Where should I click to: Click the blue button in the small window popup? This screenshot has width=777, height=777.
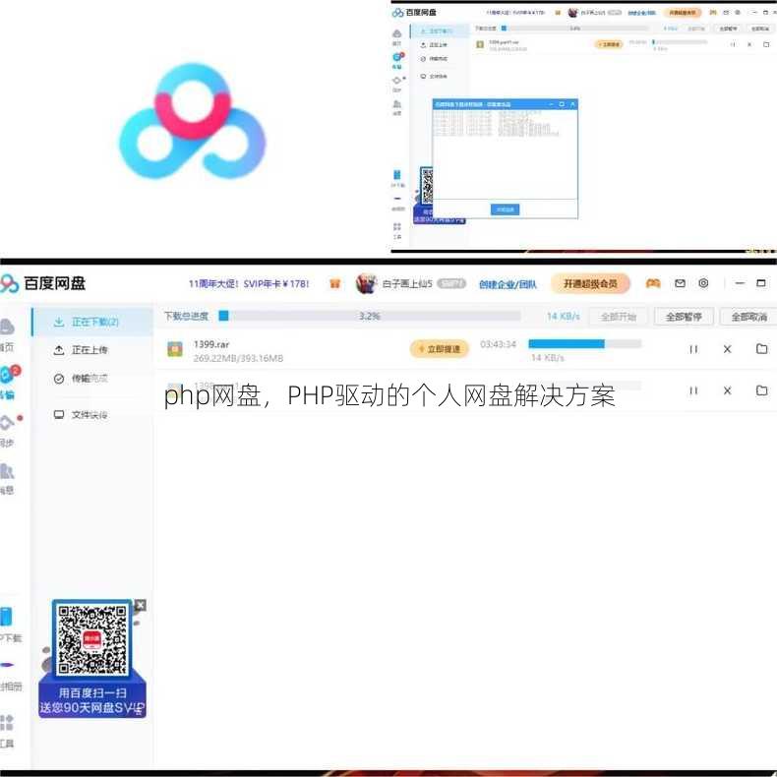click(505, 209)
